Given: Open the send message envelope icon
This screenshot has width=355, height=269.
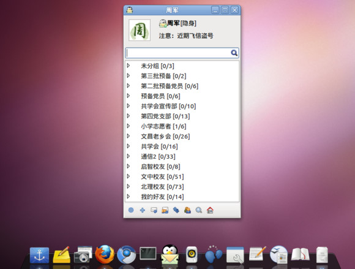Looking at the screenshot, I should (x=154, y=210).
